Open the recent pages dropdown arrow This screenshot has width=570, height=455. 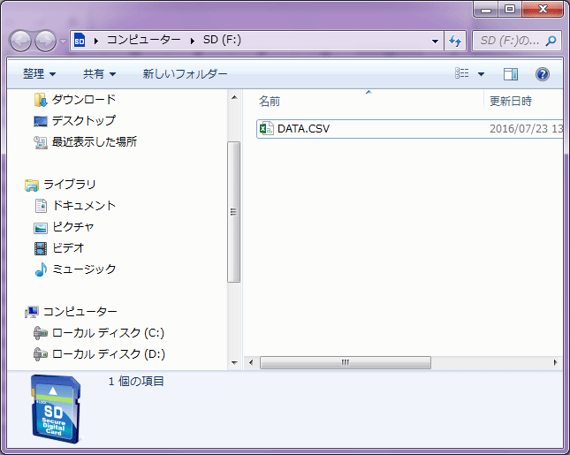64,42
